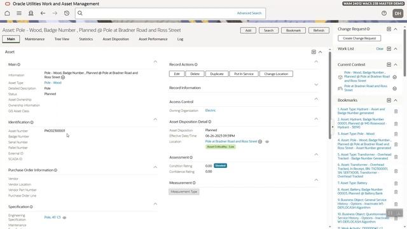Open Change Request zone menu icon
Viewport: 407px width, 229px height.
[389, 29]
